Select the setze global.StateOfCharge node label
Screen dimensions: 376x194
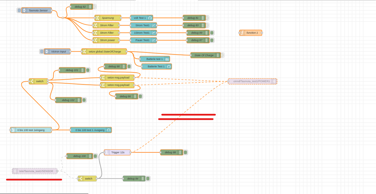pyautogui.click(x=105, y=51)
